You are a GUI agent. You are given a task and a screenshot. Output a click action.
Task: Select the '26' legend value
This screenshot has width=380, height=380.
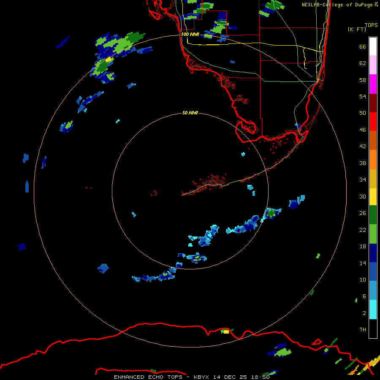click(x=363, y=213)
